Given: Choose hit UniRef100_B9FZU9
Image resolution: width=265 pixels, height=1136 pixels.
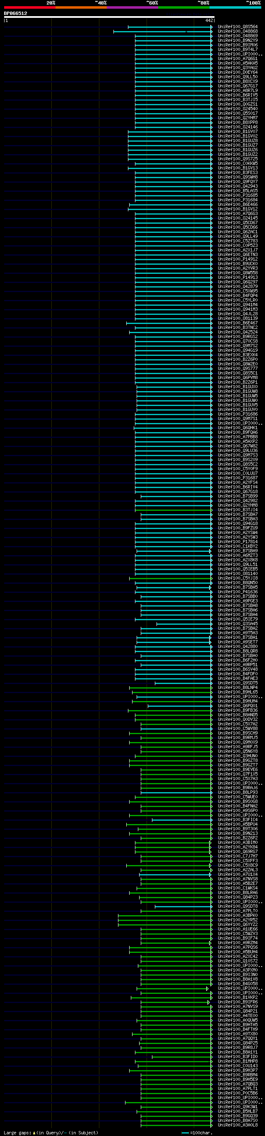Looking at the screenshot, I should (x=238, y=528).
